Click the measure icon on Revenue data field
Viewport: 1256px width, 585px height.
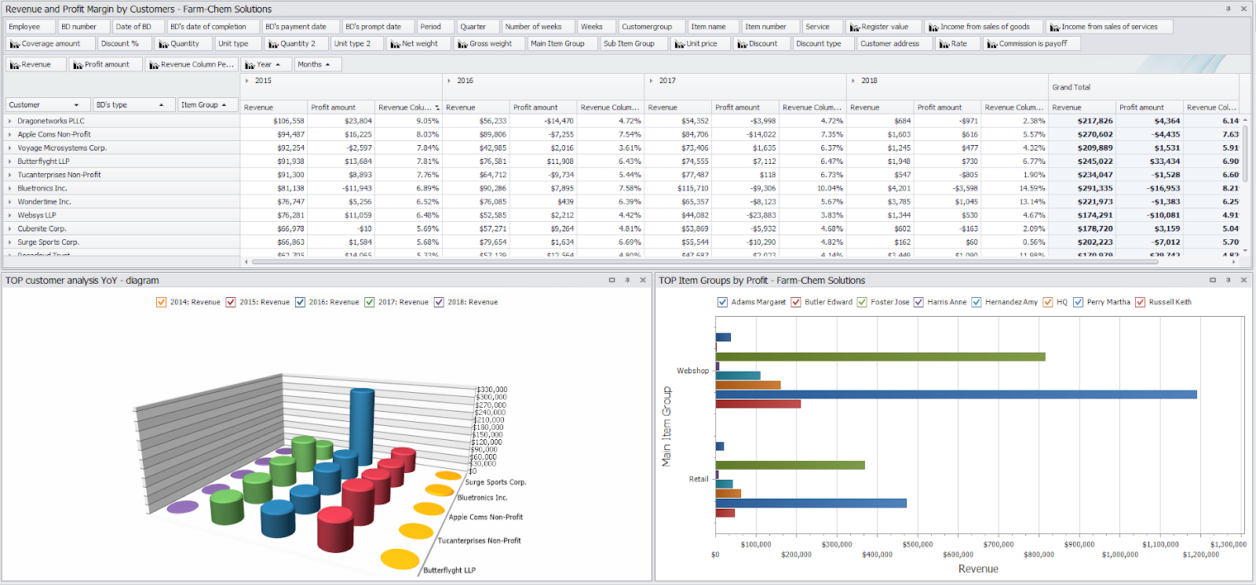tap(15, 64)
